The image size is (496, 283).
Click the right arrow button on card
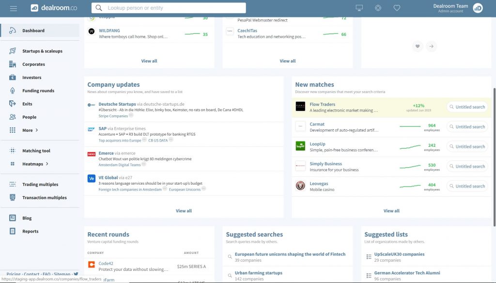[431, 47]
